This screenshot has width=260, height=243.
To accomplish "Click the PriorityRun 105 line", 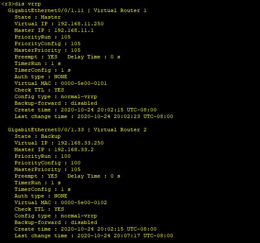I will [x=43, y=37].
